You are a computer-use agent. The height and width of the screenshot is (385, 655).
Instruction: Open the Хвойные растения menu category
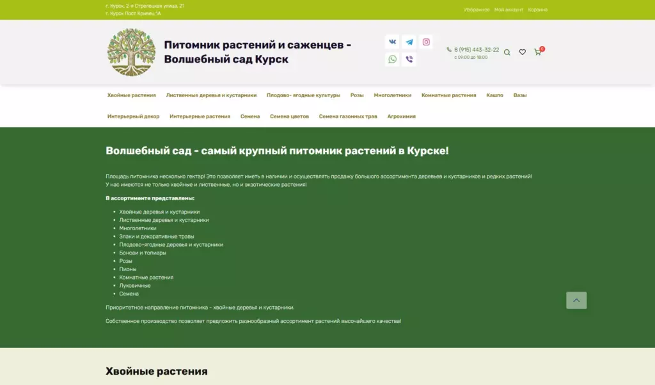tap(132, 95)
